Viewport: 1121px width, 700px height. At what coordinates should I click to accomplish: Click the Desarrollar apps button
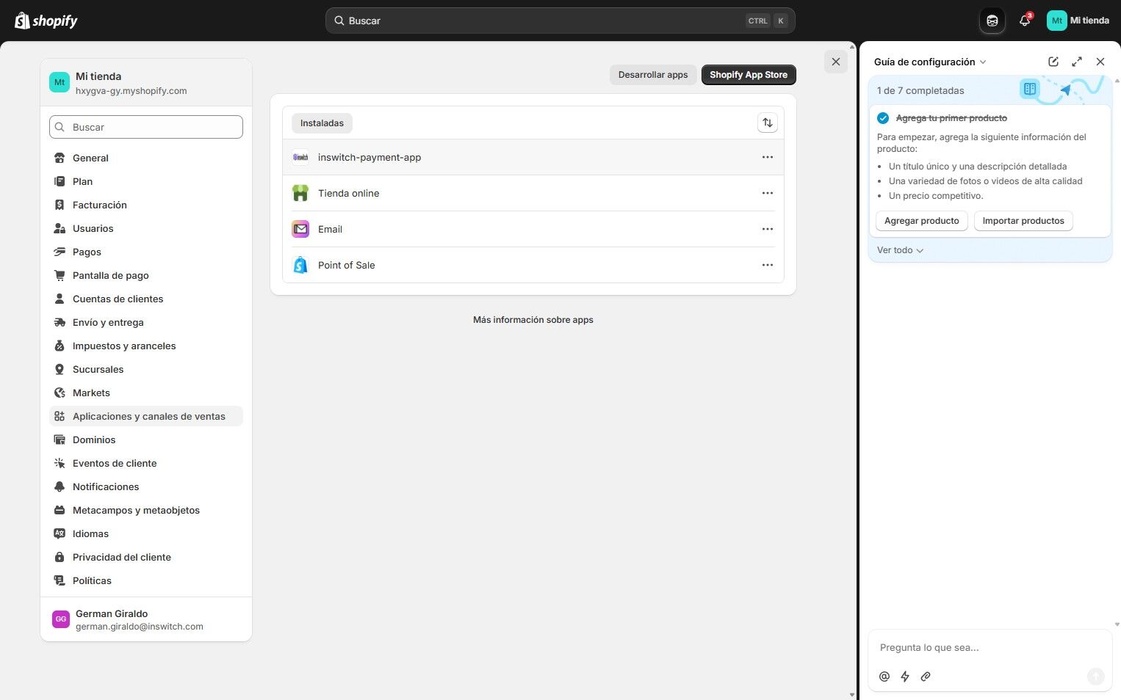[653, 75]
